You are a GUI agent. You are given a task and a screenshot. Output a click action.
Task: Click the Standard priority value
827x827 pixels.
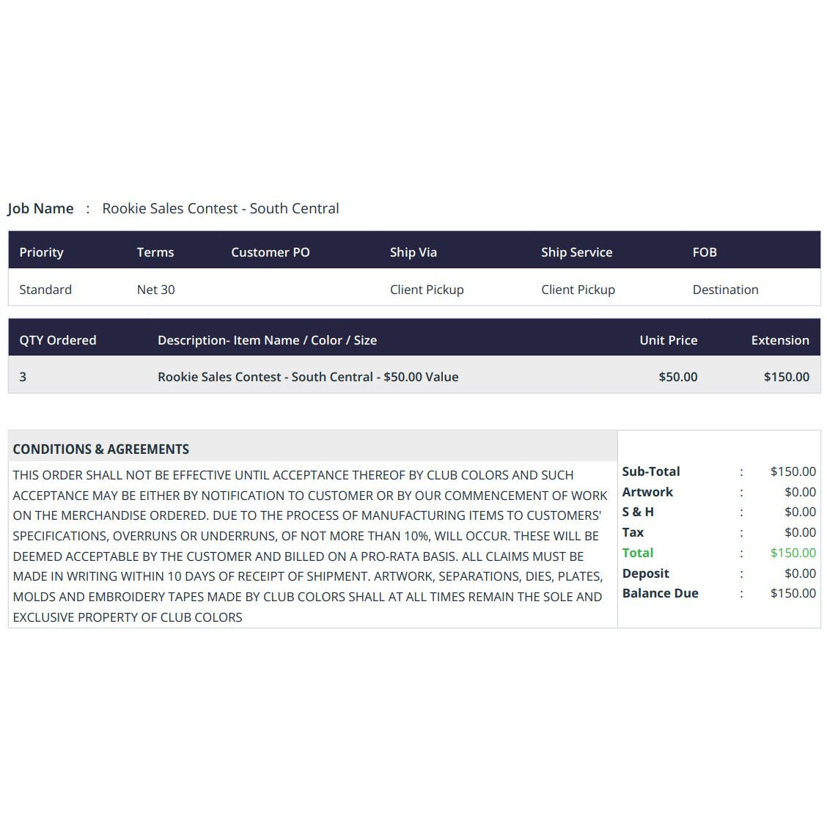45,290
